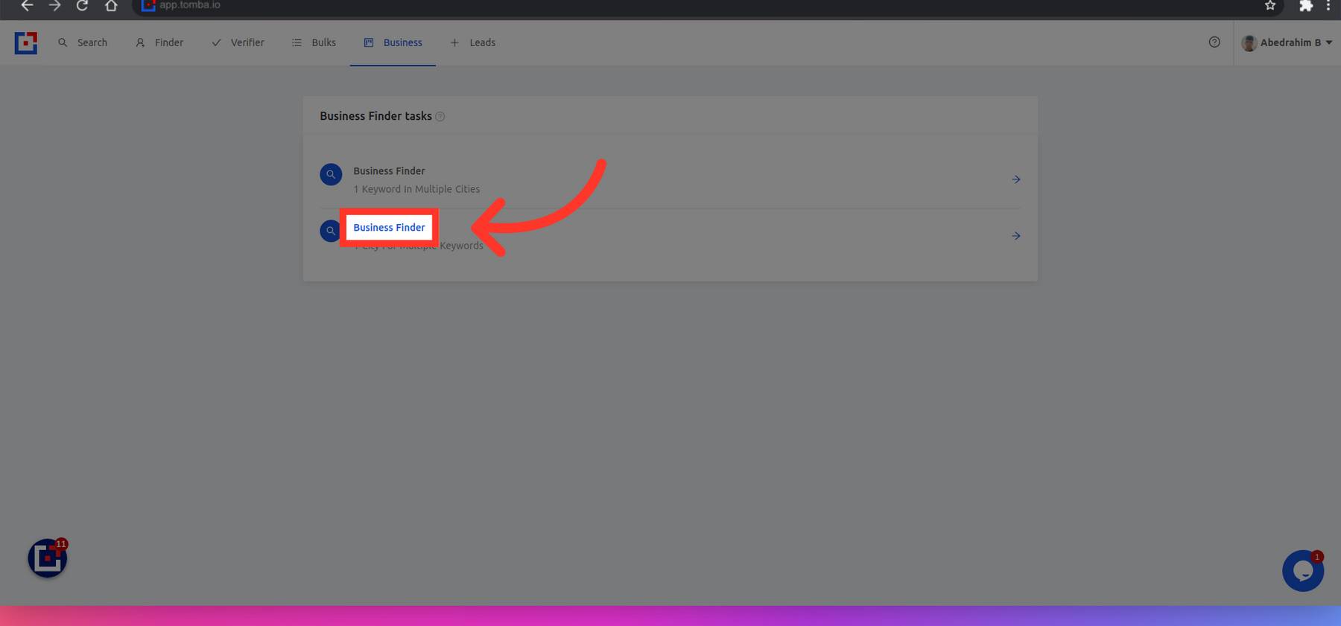Click arrow for City For Multiple Keywords row
The width and height of the screenshot is (1341, 626).
pyautogui.click(x=1015, y=236)
